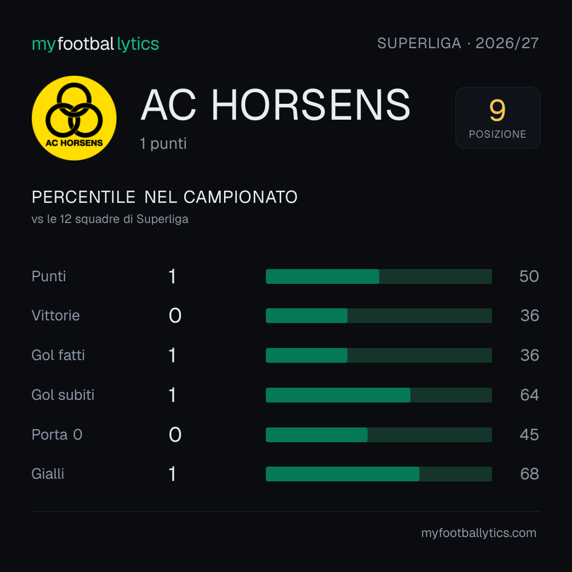The image size is (572, 572).
Task: Click the Punti percentile value 50
Action: click(529, 276)
